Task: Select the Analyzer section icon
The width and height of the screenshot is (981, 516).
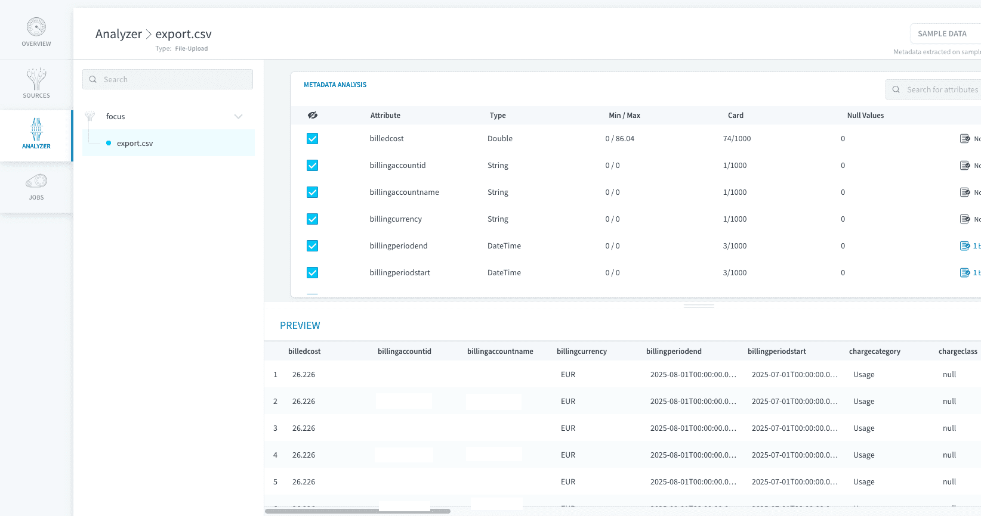Action: coord(36,129)
